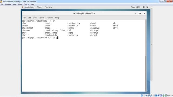
Task: Click the CPU virtualization features indicator
Action: (161, 95)
